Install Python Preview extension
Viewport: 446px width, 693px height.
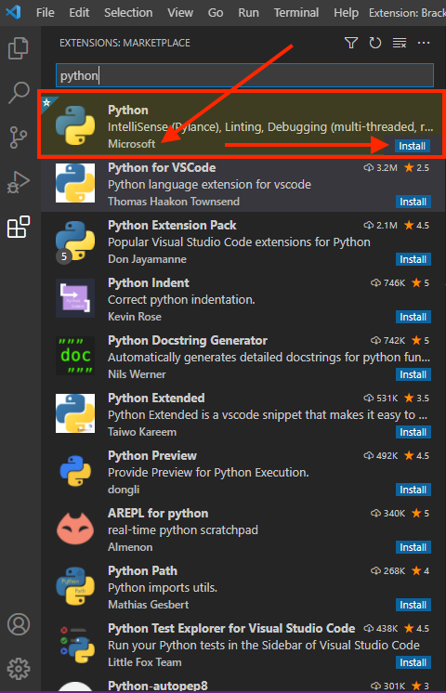[413, 490]
